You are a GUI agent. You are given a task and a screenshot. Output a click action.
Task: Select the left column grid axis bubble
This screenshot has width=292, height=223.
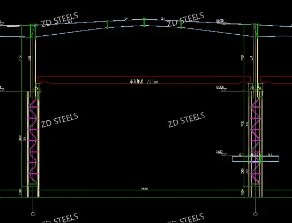point(33,214)
